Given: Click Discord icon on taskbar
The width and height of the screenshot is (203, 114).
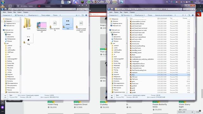Looking at the screenshot, I should point(76,2).
